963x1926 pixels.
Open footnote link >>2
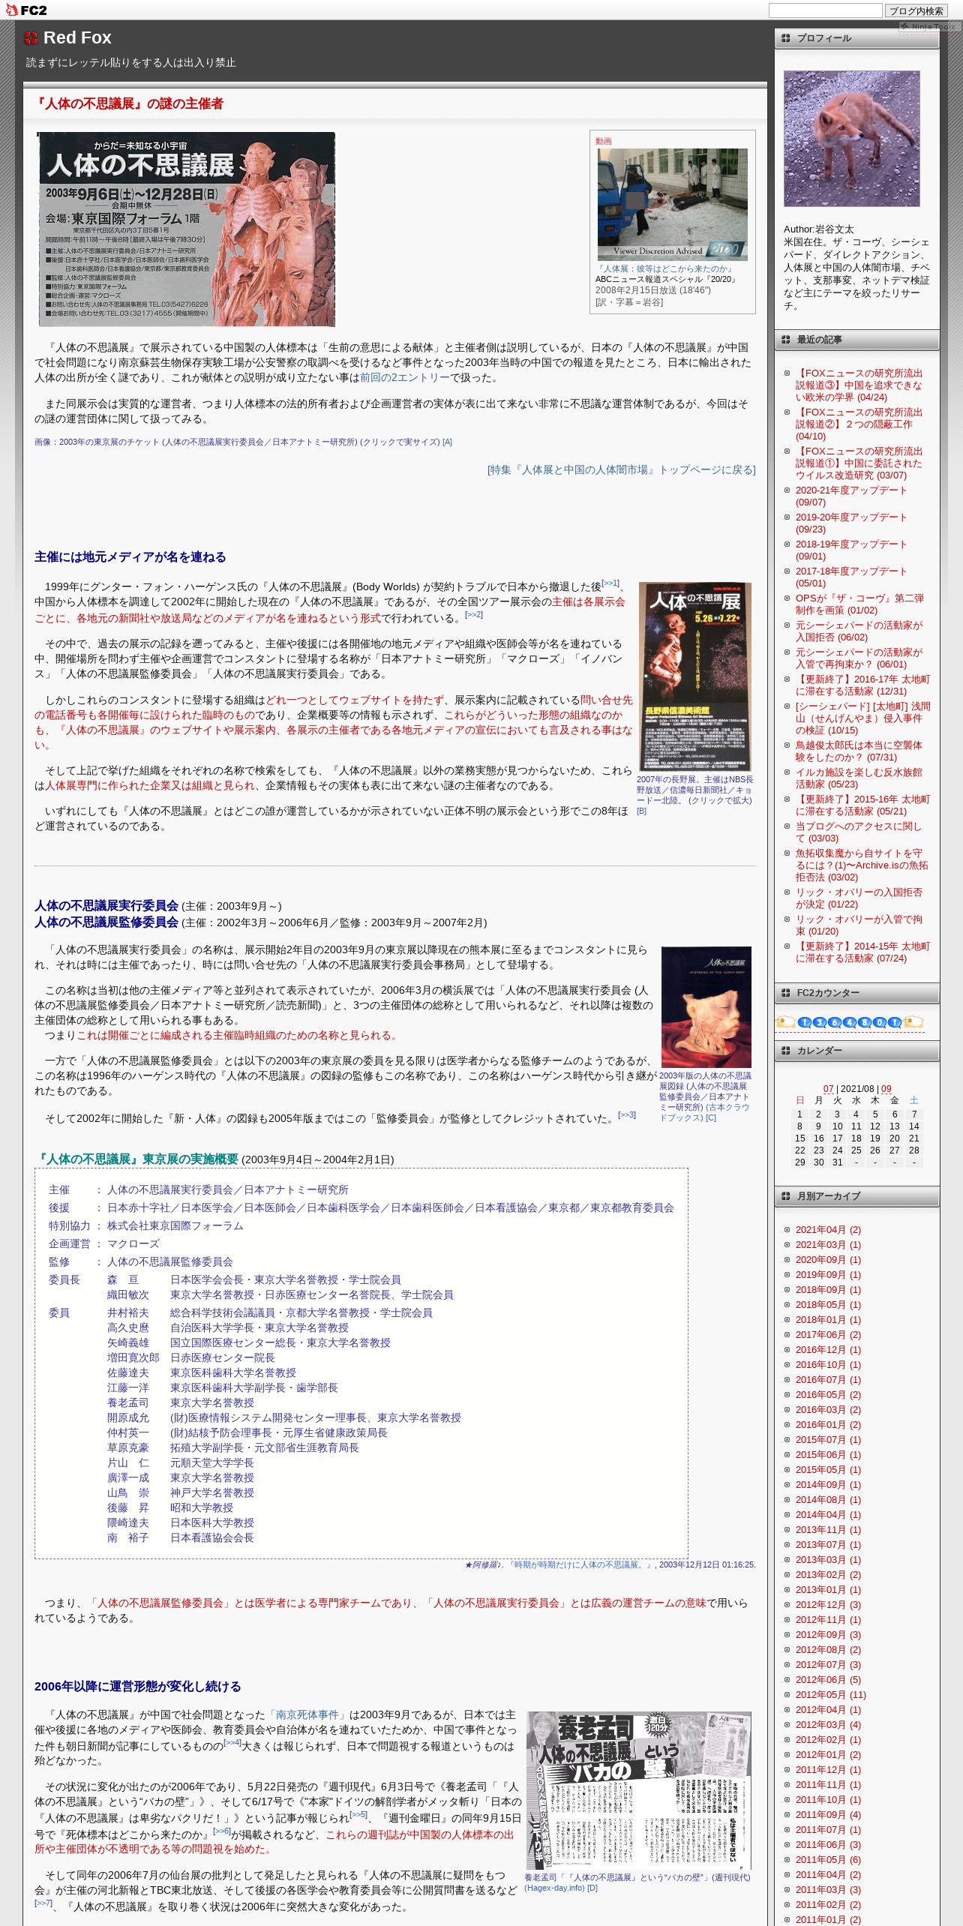click(474, 614)
